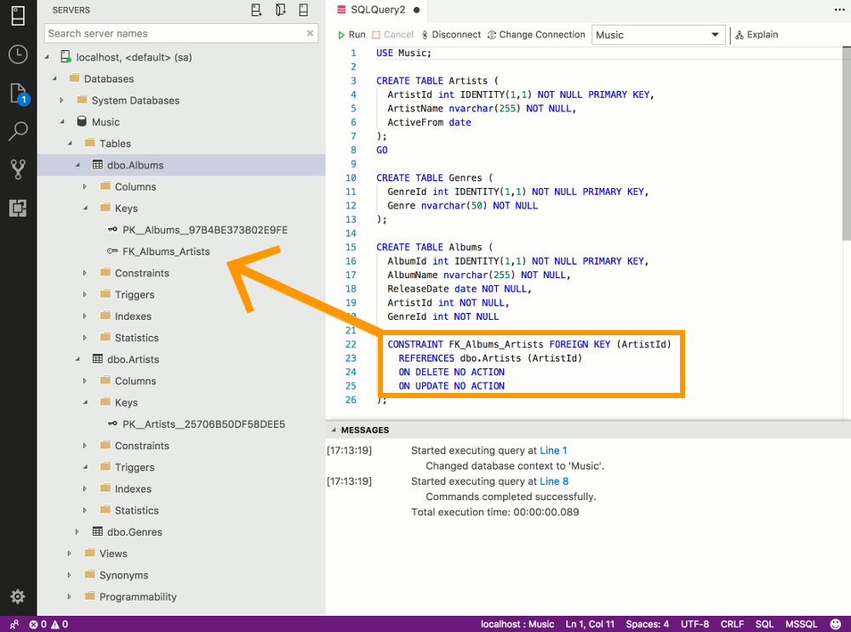851x632 pixels.
Task: Expand the Programmability folder
Action: (x=70, y=597)
